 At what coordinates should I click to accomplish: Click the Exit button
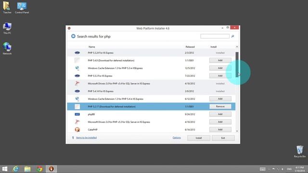223,138
